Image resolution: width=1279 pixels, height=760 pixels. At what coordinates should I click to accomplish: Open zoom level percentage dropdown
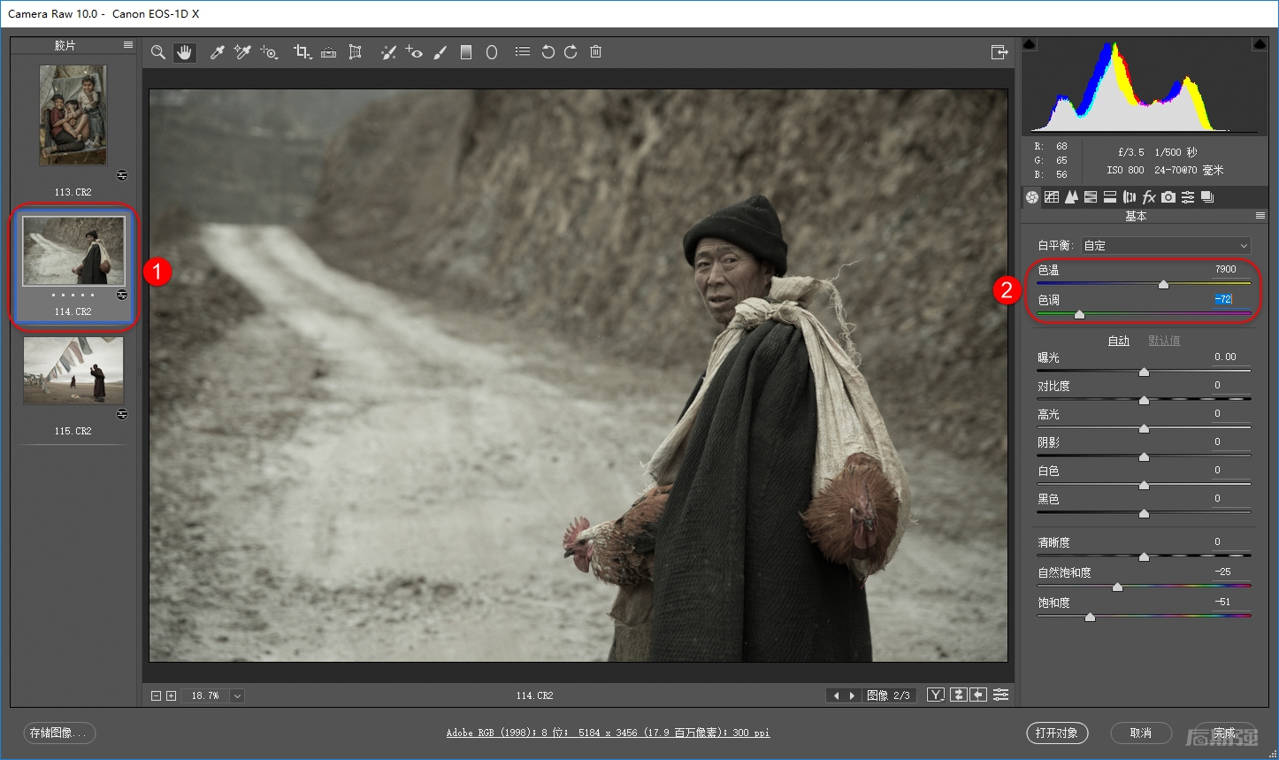237,696
